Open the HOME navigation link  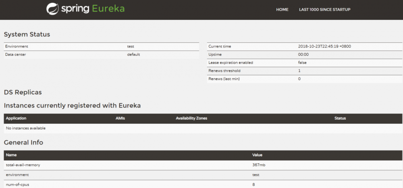tap(282, 9)
